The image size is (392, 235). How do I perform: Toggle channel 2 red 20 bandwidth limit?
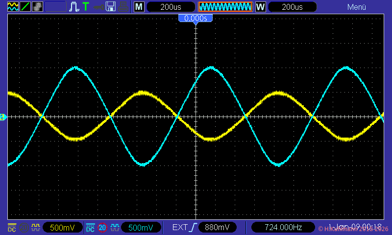102,228
